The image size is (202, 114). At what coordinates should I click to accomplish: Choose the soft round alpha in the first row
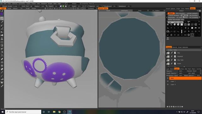click(168, 24)
